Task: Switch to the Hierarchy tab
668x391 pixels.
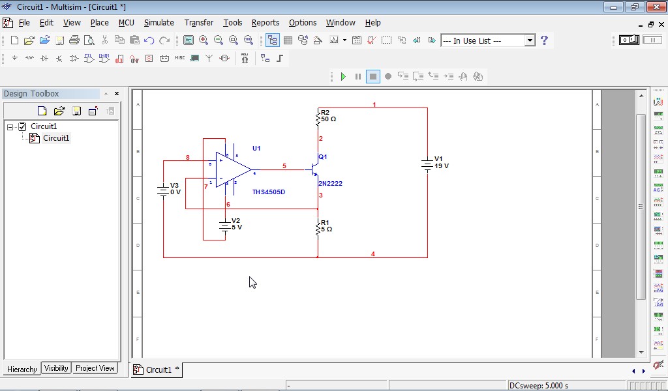Action: 22,369
